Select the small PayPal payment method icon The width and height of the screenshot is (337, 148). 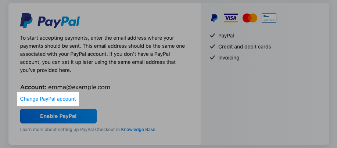click(x=214, y=18)
